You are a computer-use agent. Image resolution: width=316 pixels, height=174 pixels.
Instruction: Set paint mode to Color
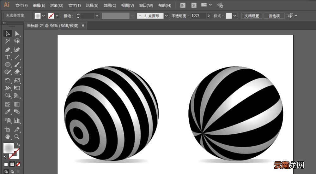coord(6,164)
